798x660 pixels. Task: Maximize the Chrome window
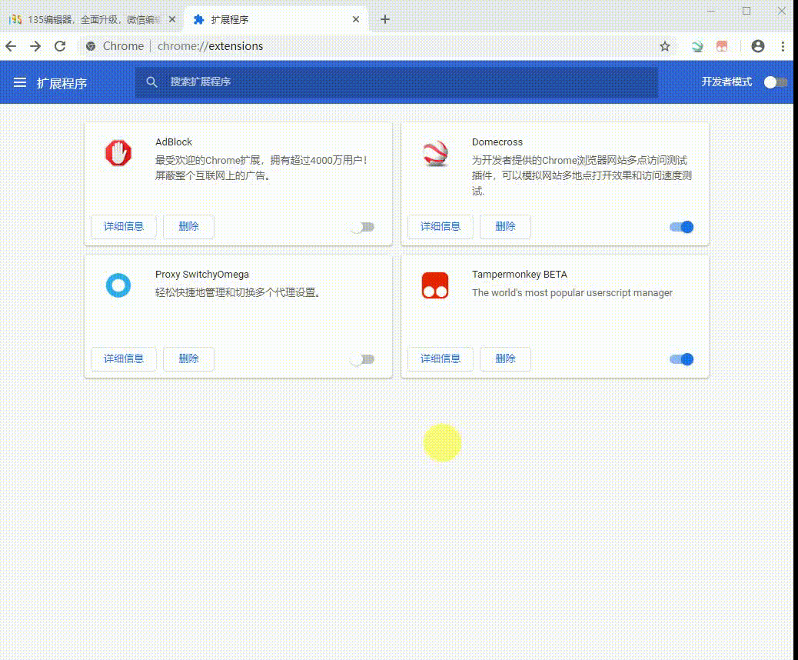[746, 11]
